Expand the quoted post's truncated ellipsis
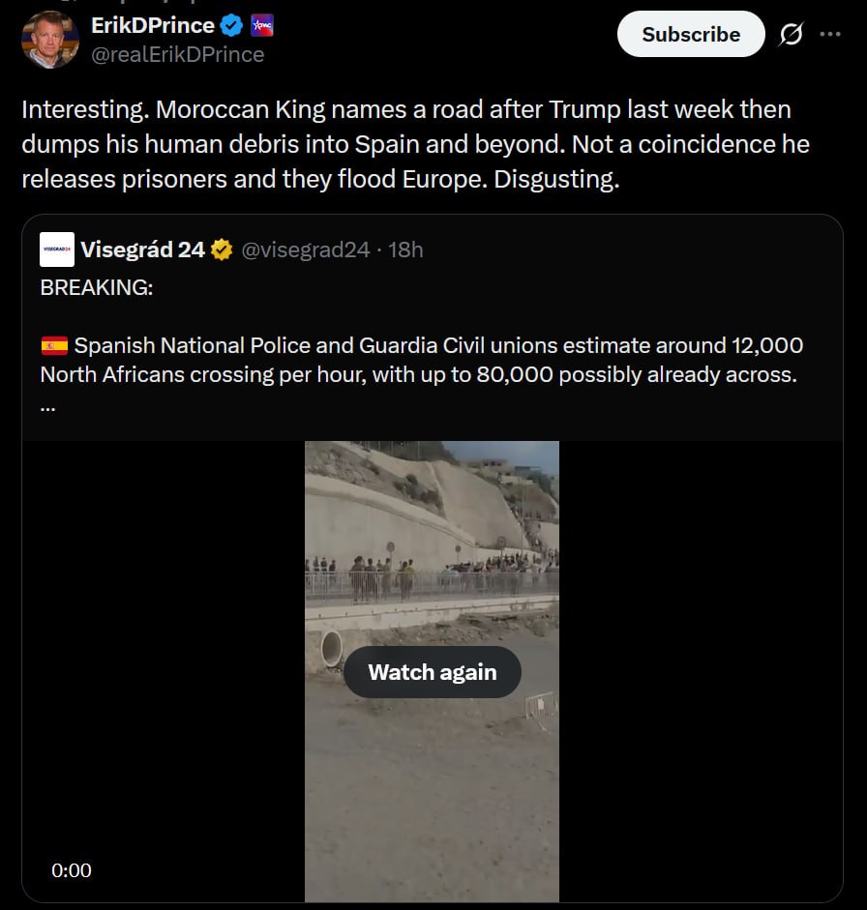 point(47,407)
